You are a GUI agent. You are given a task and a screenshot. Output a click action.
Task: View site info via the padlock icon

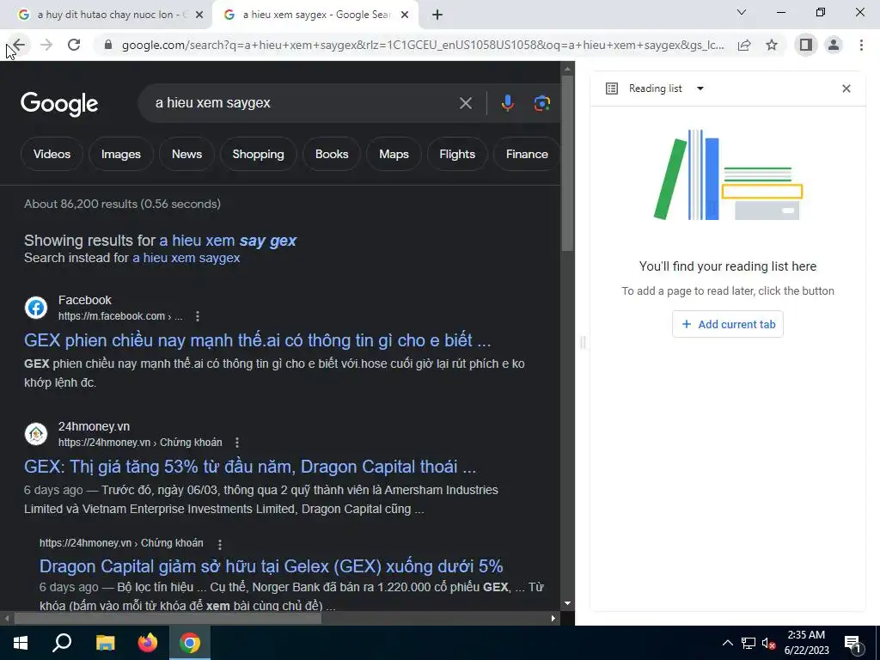pos(108,45)
